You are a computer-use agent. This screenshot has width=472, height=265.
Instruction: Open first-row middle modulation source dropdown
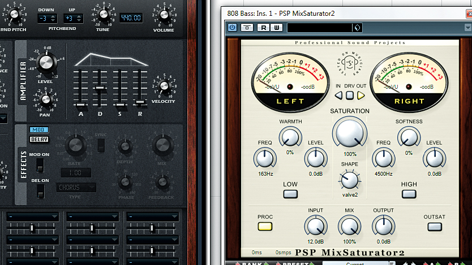pyautogui.click(x=92, y=216)
